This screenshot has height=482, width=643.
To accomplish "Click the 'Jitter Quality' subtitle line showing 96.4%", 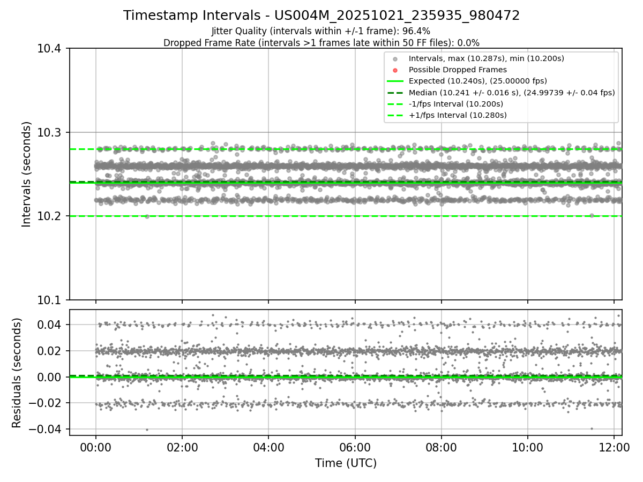I will tap(321, 31).
